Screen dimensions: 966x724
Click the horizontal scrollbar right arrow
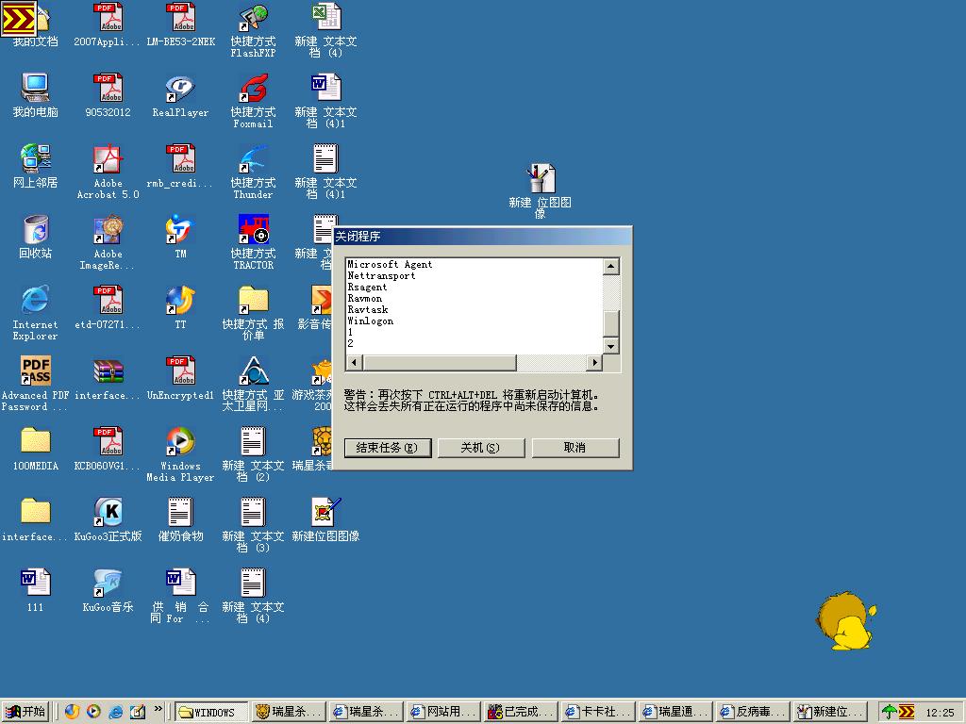(594, 363)
